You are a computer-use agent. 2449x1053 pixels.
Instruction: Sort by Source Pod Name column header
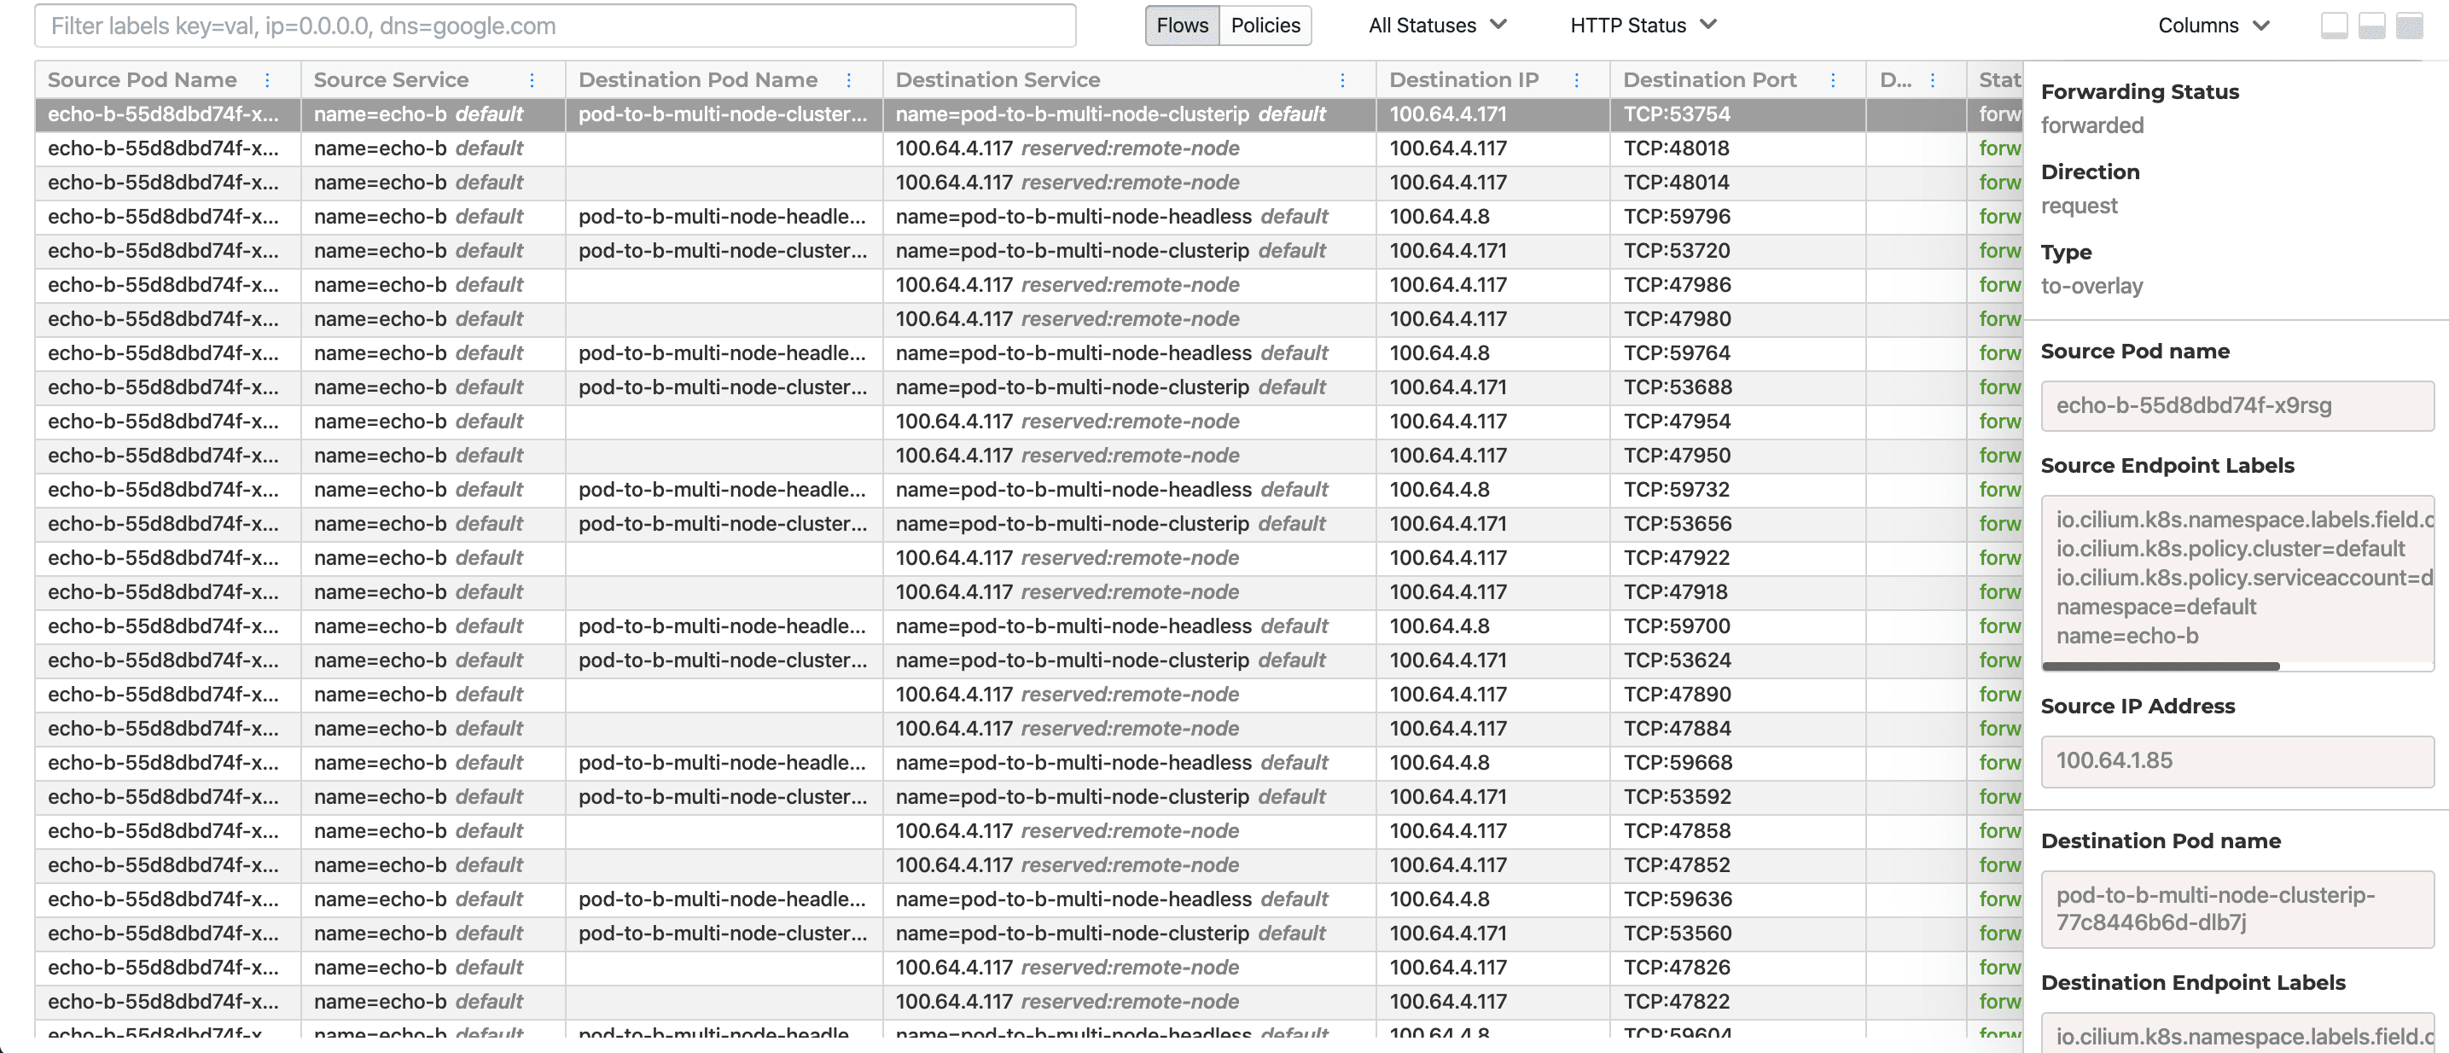click(143, 80)
